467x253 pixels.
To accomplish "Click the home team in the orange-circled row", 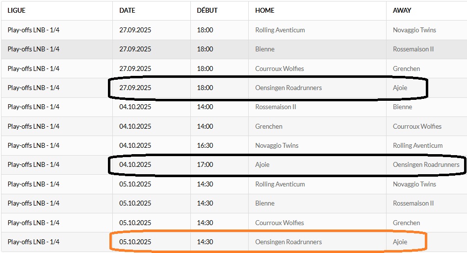I will [288, 242].
